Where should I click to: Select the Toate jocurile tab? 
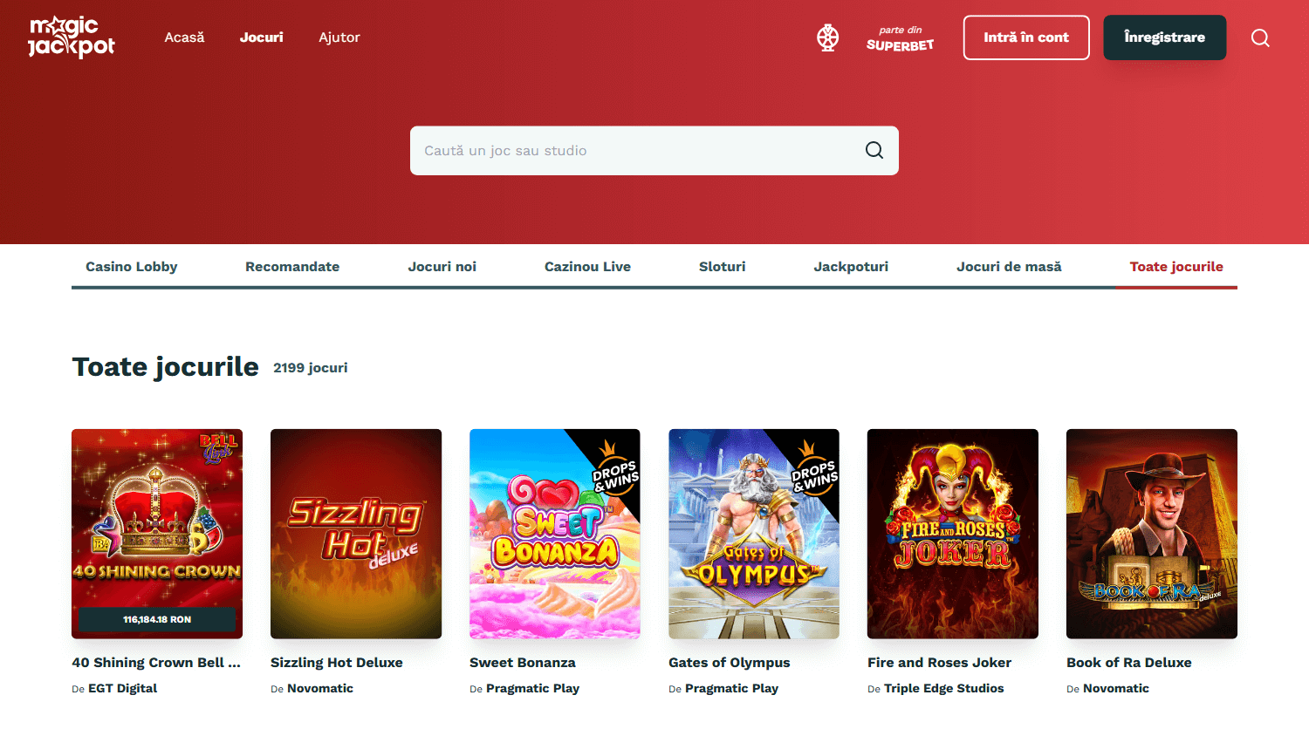coord(1176,267)
